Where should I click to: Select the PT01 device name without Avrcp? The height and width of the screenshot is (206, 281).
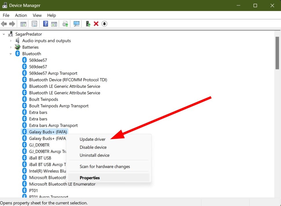tap(33, 191)
